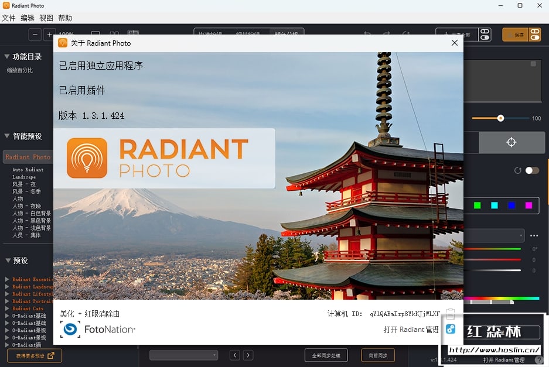Select the Landscape smart preset
Image resolution: width=549 pixels, height=367 pixels.
coord(24,177)
